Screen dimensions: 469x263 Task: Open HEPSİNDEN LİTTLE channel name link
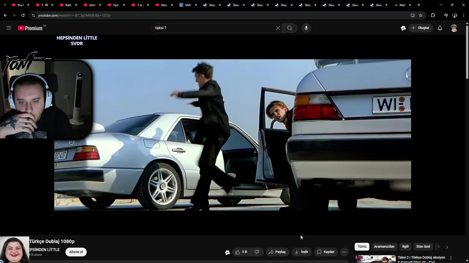[x=44, y=250]
